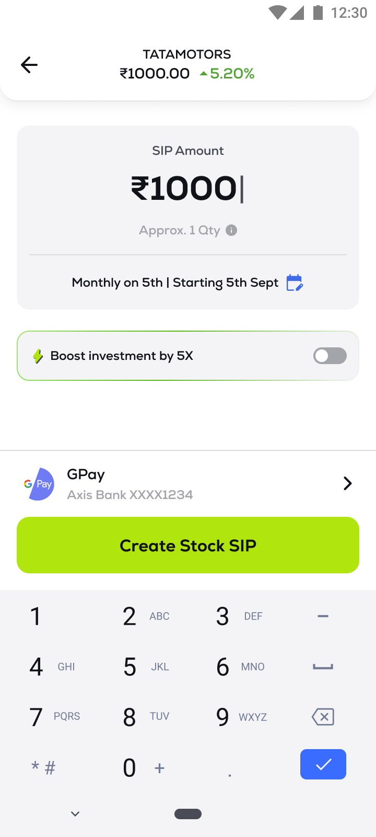Tap the home navigation pill
This screenshot has width=376, height=837.
188,813
